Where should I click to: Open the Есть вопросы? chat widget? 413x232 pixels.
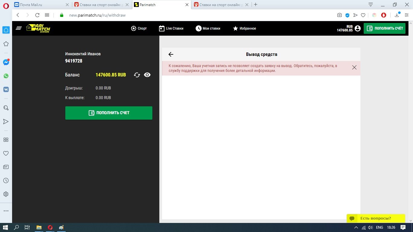tap(376, 218)
